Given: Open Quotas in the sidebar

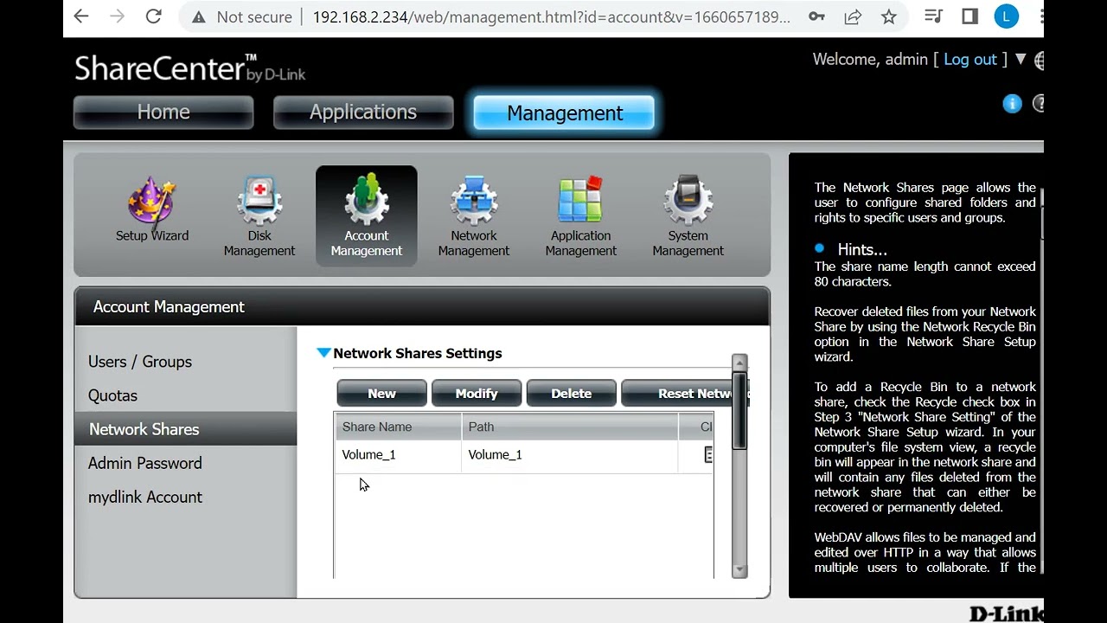Looking at the screenshot, I should (x=112, y=395).
